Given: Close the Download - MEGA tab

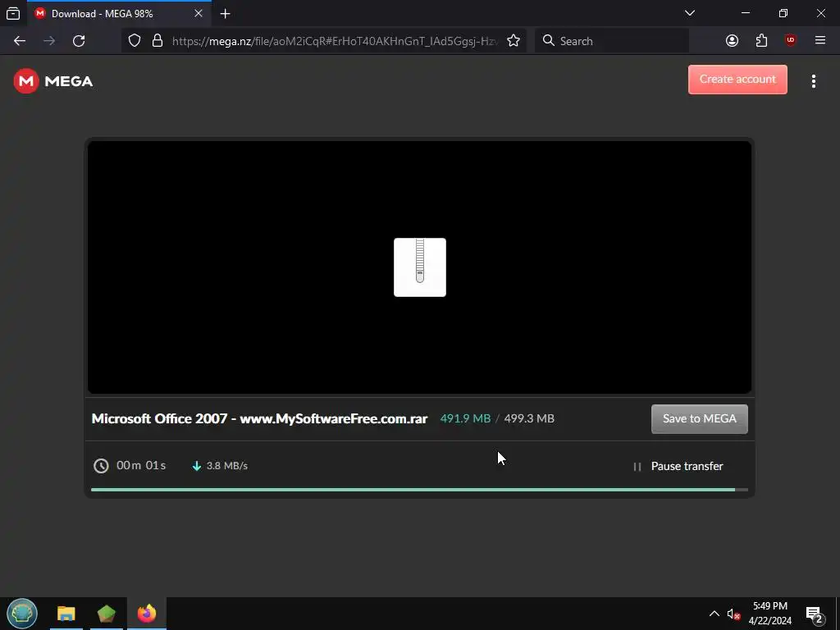Looking at the screenshot, I should click(199, 13).
